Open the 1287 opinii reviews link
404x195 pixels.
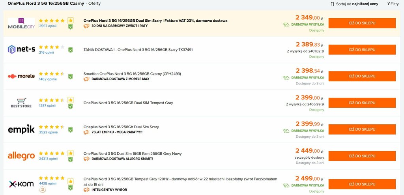click(47, 105)
